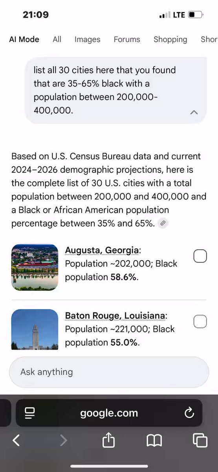Tap the Ask anything input field
This screenshot has height=472, width=218.
pyautogui.click(x=109, y=372)
